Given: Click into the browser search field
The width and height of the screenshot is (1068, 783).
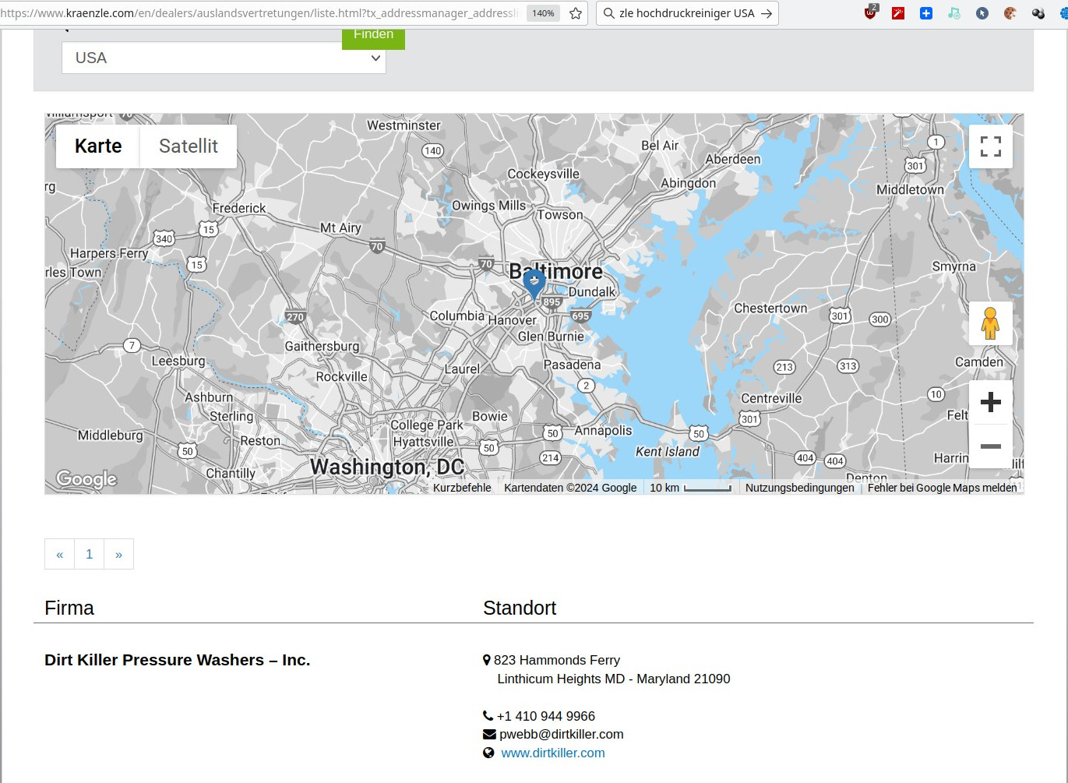Looking at the screenshot, I should pyautogui.click(x=686, y=13).
